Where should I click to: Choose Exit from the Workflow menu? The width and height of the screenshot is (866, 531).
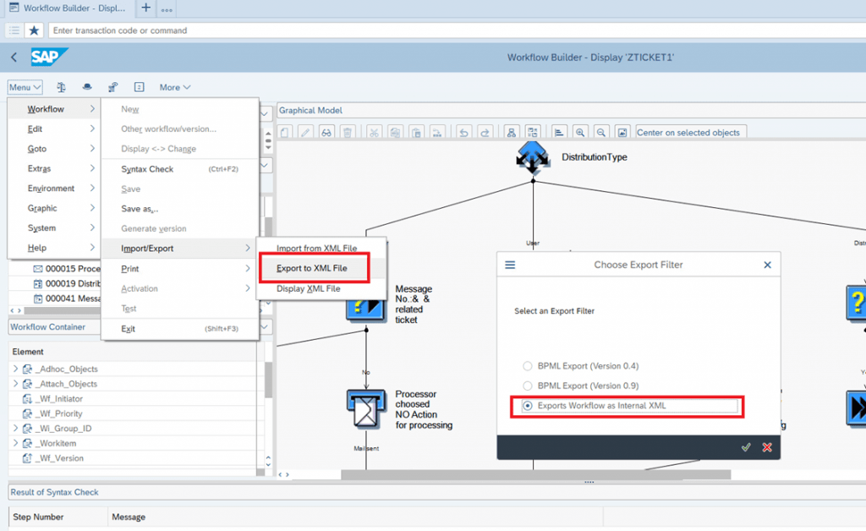tap(180, 328)
